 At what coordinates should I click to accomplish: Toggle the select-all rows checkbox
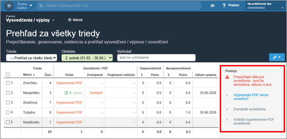coord(8,75)
